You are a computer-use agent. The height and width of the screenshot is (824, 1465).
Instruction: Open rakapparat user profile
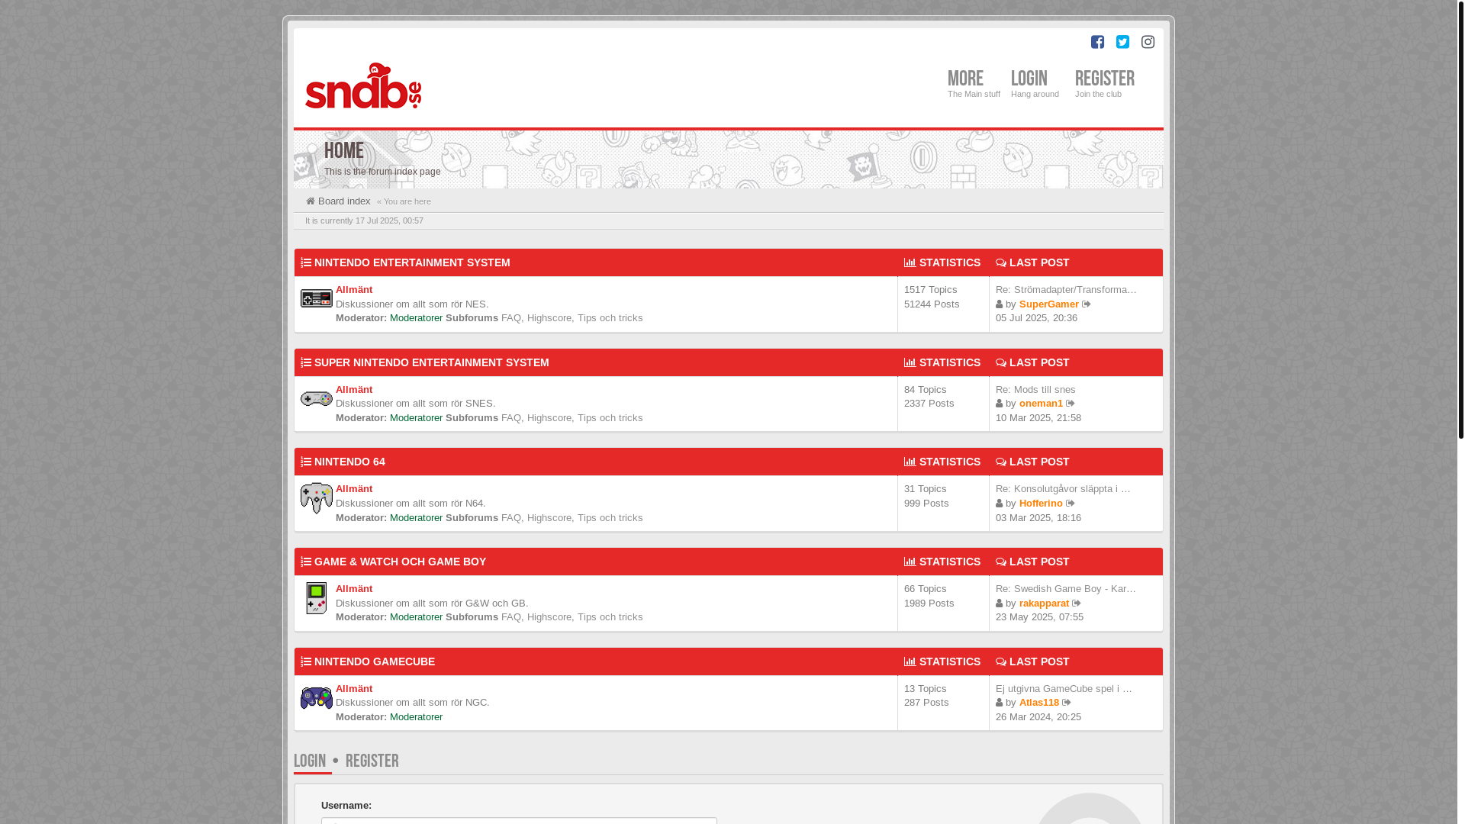click(1044, 604)
